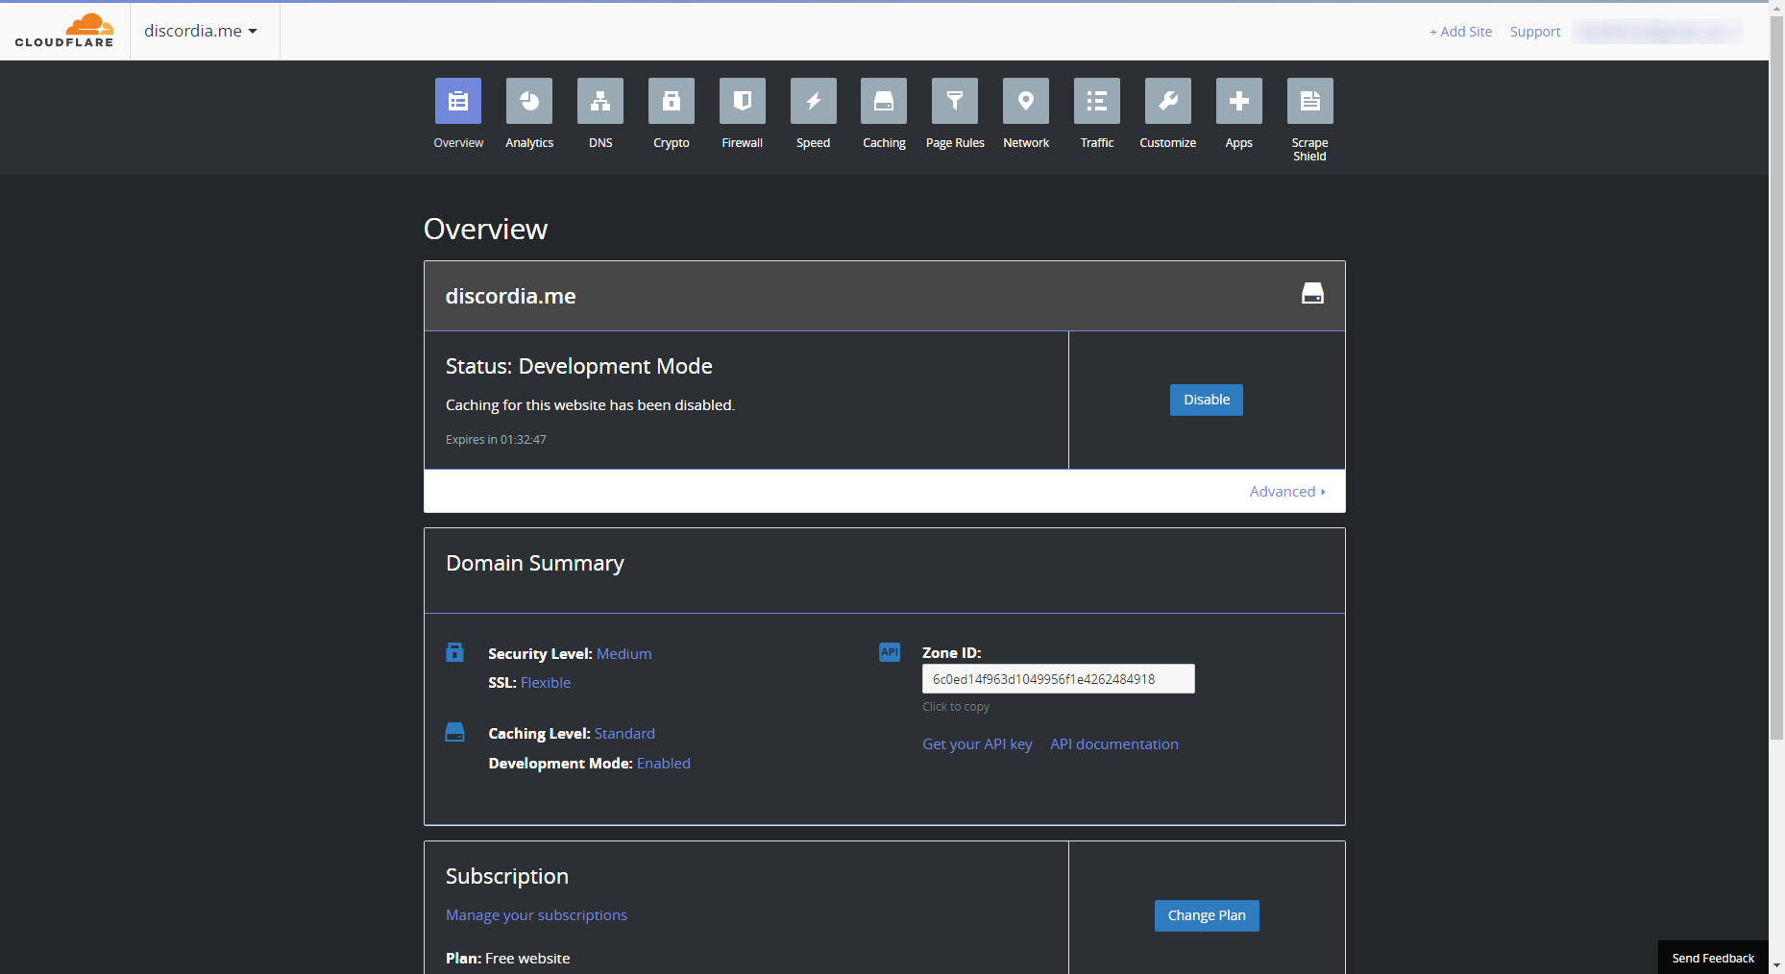The width and height of the screenshot is (1785, 974).
Task: Open the Analytics pie chart icon
Action: click(x=529, y=101)
